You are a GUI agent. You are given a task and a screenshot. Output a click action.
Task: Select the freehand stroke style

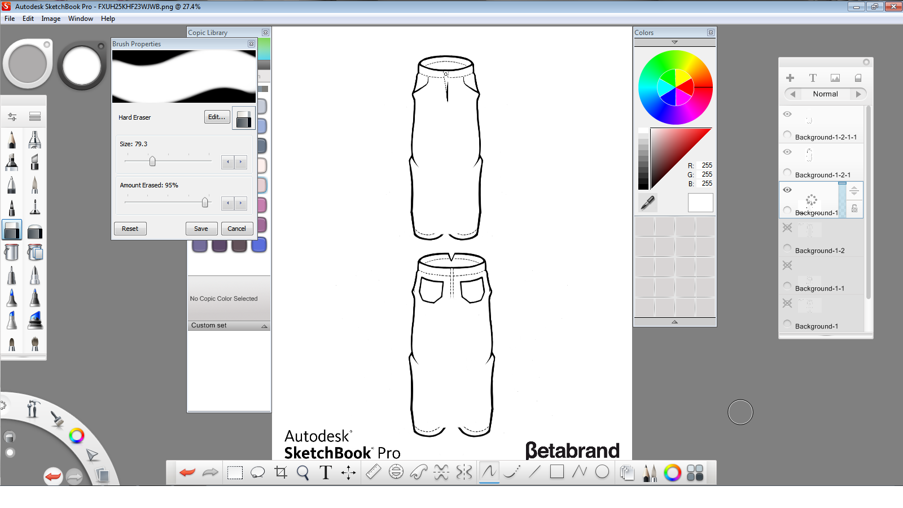click(489, 472)
